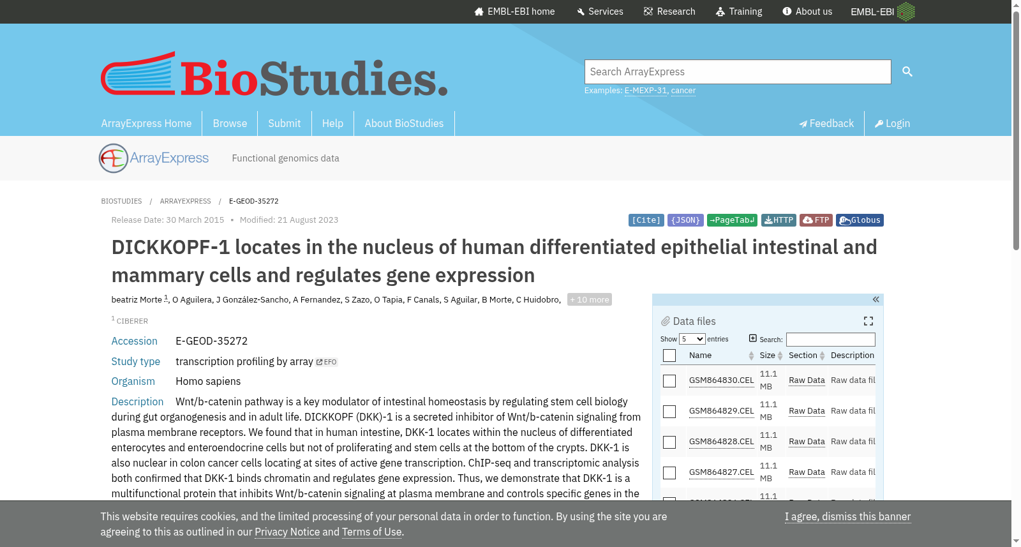Open the Globus transfer badge
The image size is (1021, 547).
[860, 220]
